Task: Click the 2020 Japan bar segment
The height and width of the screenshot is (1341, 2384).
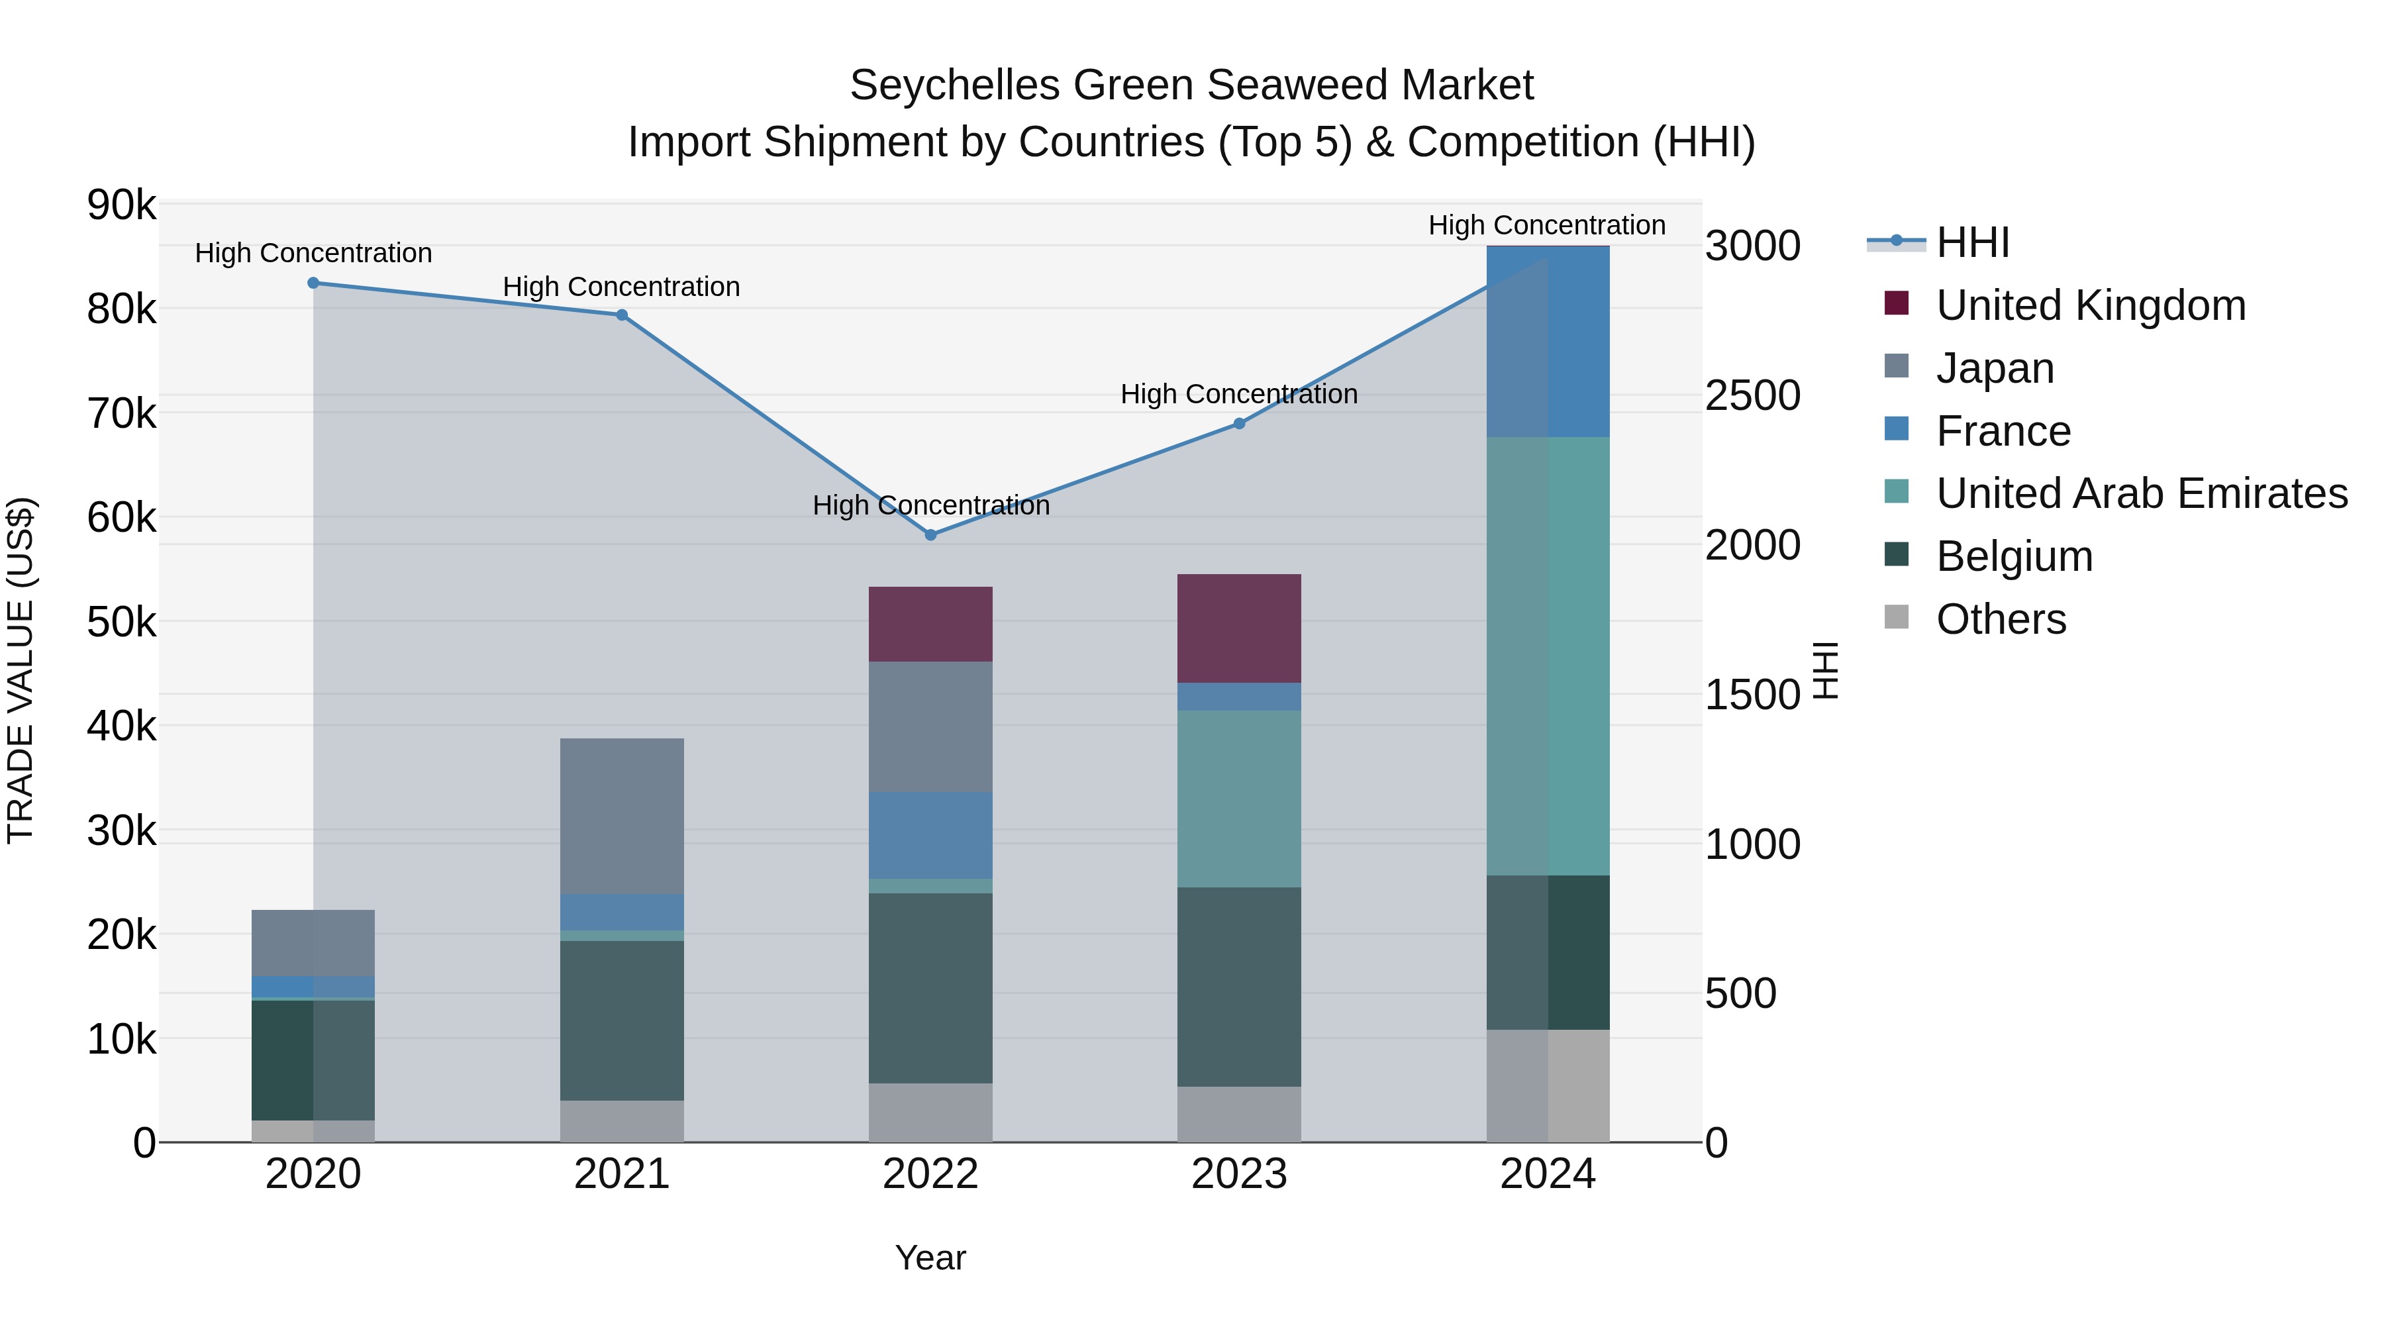Action: point(313,943)
